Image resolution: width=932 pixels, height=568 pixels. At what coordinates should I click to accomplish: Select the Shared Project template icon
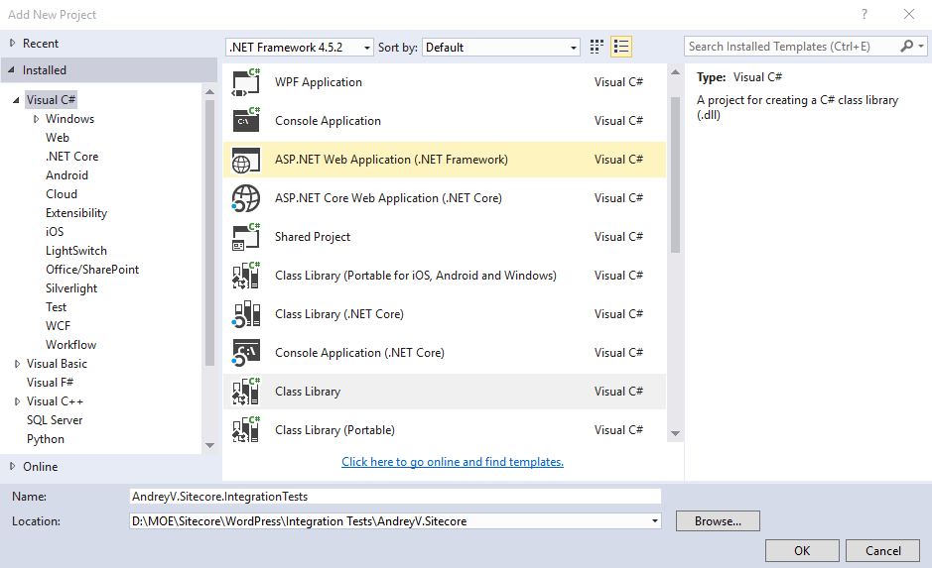[245, 237]
